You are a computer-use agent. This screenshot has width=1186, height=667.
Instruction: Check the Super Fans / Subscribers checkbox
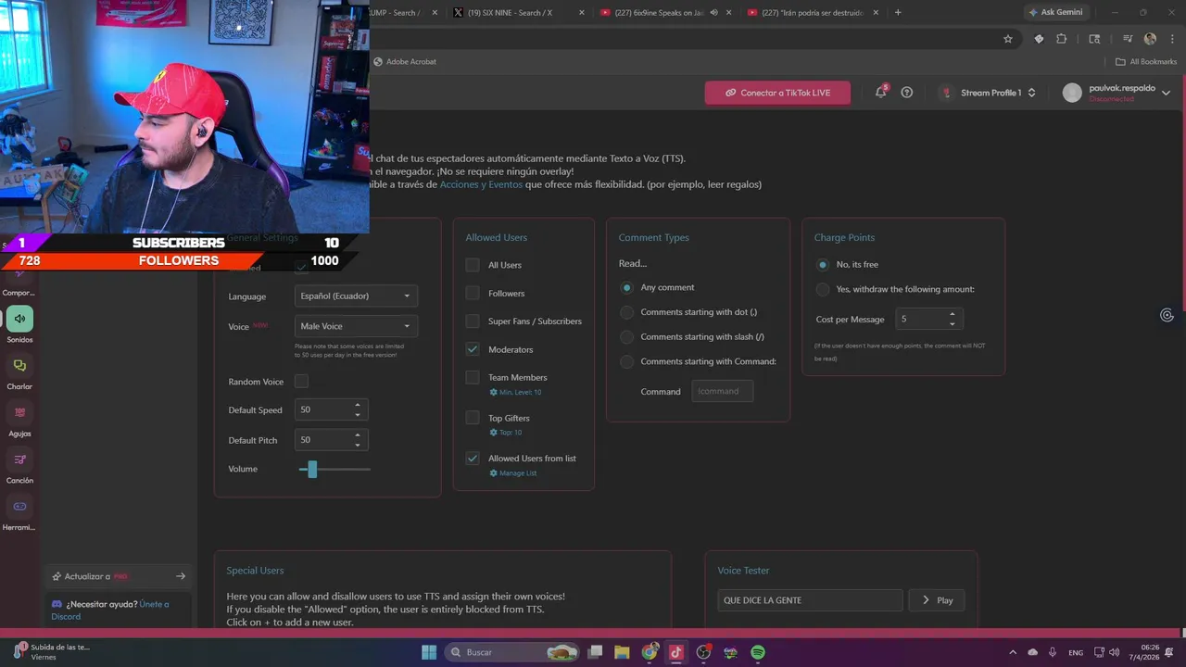473,321
